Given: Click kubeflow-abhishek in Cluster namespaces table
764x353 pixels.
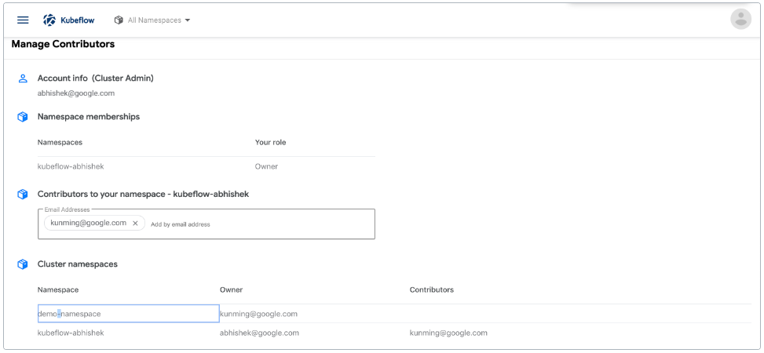Looking at the screenshot, I should (71, 333).
